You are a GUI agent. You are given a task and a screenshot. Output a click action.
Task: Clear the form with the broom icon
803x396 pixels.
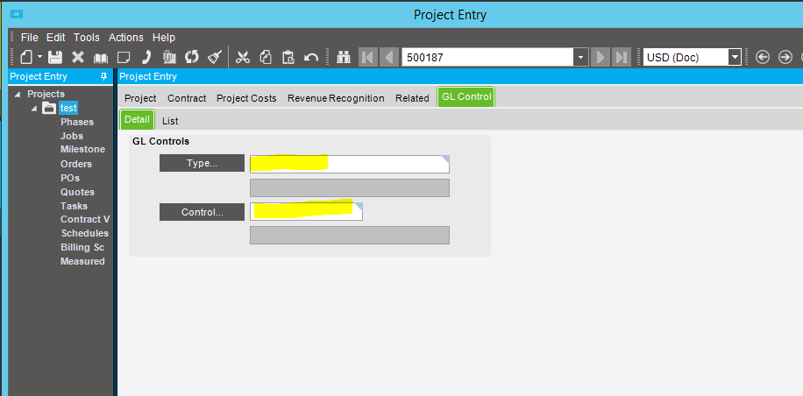(x=215, y=57)
